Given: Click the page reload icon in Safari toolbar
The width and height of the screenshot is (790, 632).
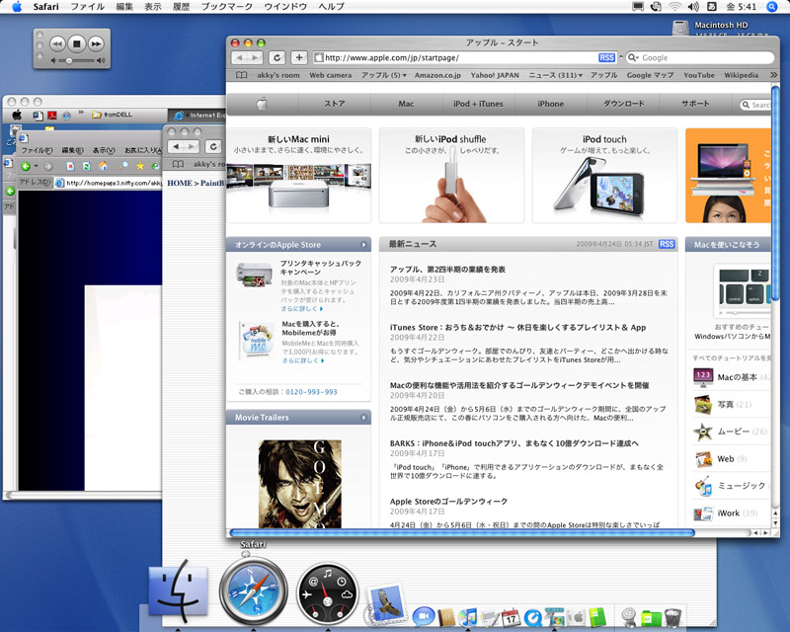Looking at the screenshot, I should (x=276, y=56).
